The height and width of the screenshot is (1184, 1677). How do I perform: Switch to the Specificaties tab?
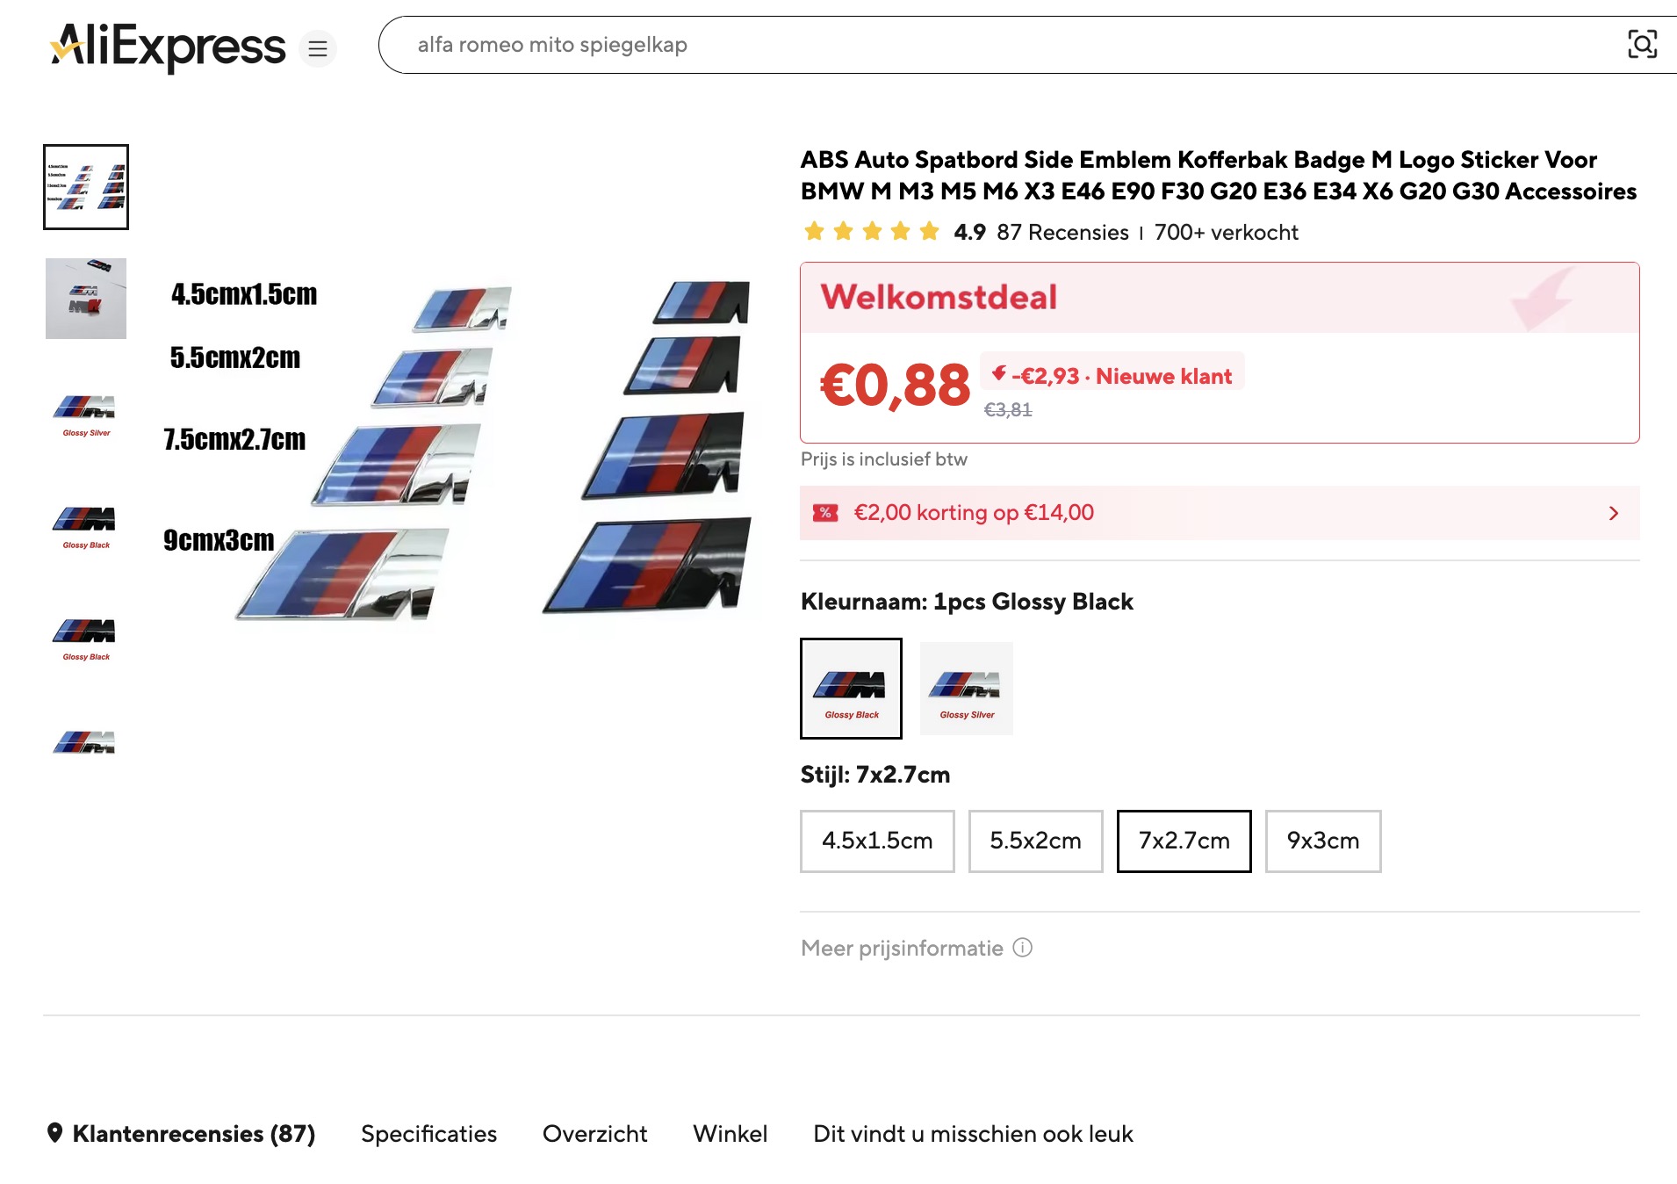pos(428,1133)
